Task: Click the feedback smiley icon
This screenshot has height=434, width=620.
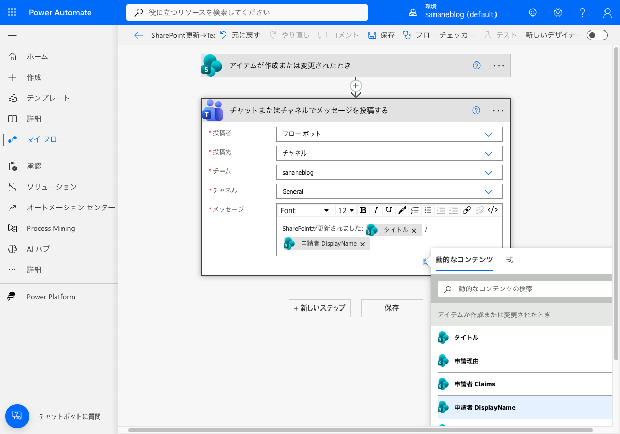Action: point(533,12)
